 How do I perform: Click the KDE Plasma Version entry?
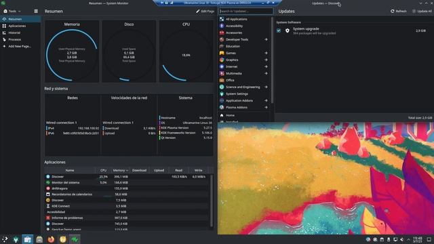186,128
